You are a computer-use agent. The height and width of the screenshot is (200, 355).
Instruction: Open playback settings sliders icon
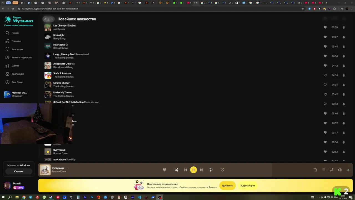click(x=331, y=170)
